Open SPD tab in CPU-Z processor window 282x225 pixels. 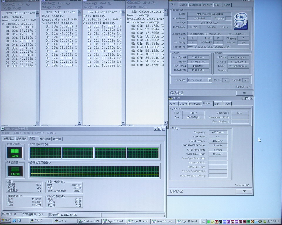(216, 5)
